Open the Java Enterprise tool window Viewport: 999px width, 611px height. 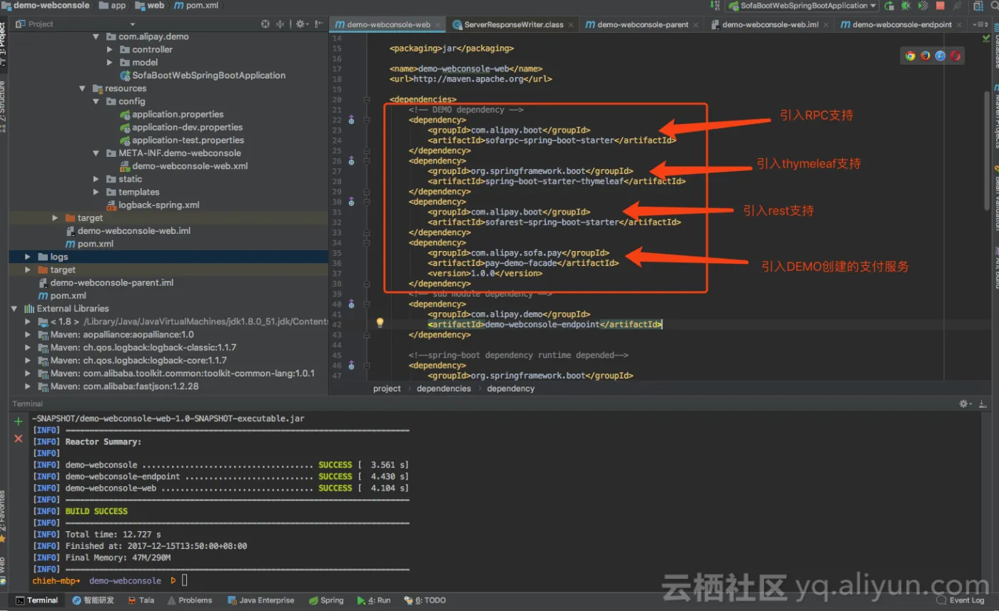(260, 600)
